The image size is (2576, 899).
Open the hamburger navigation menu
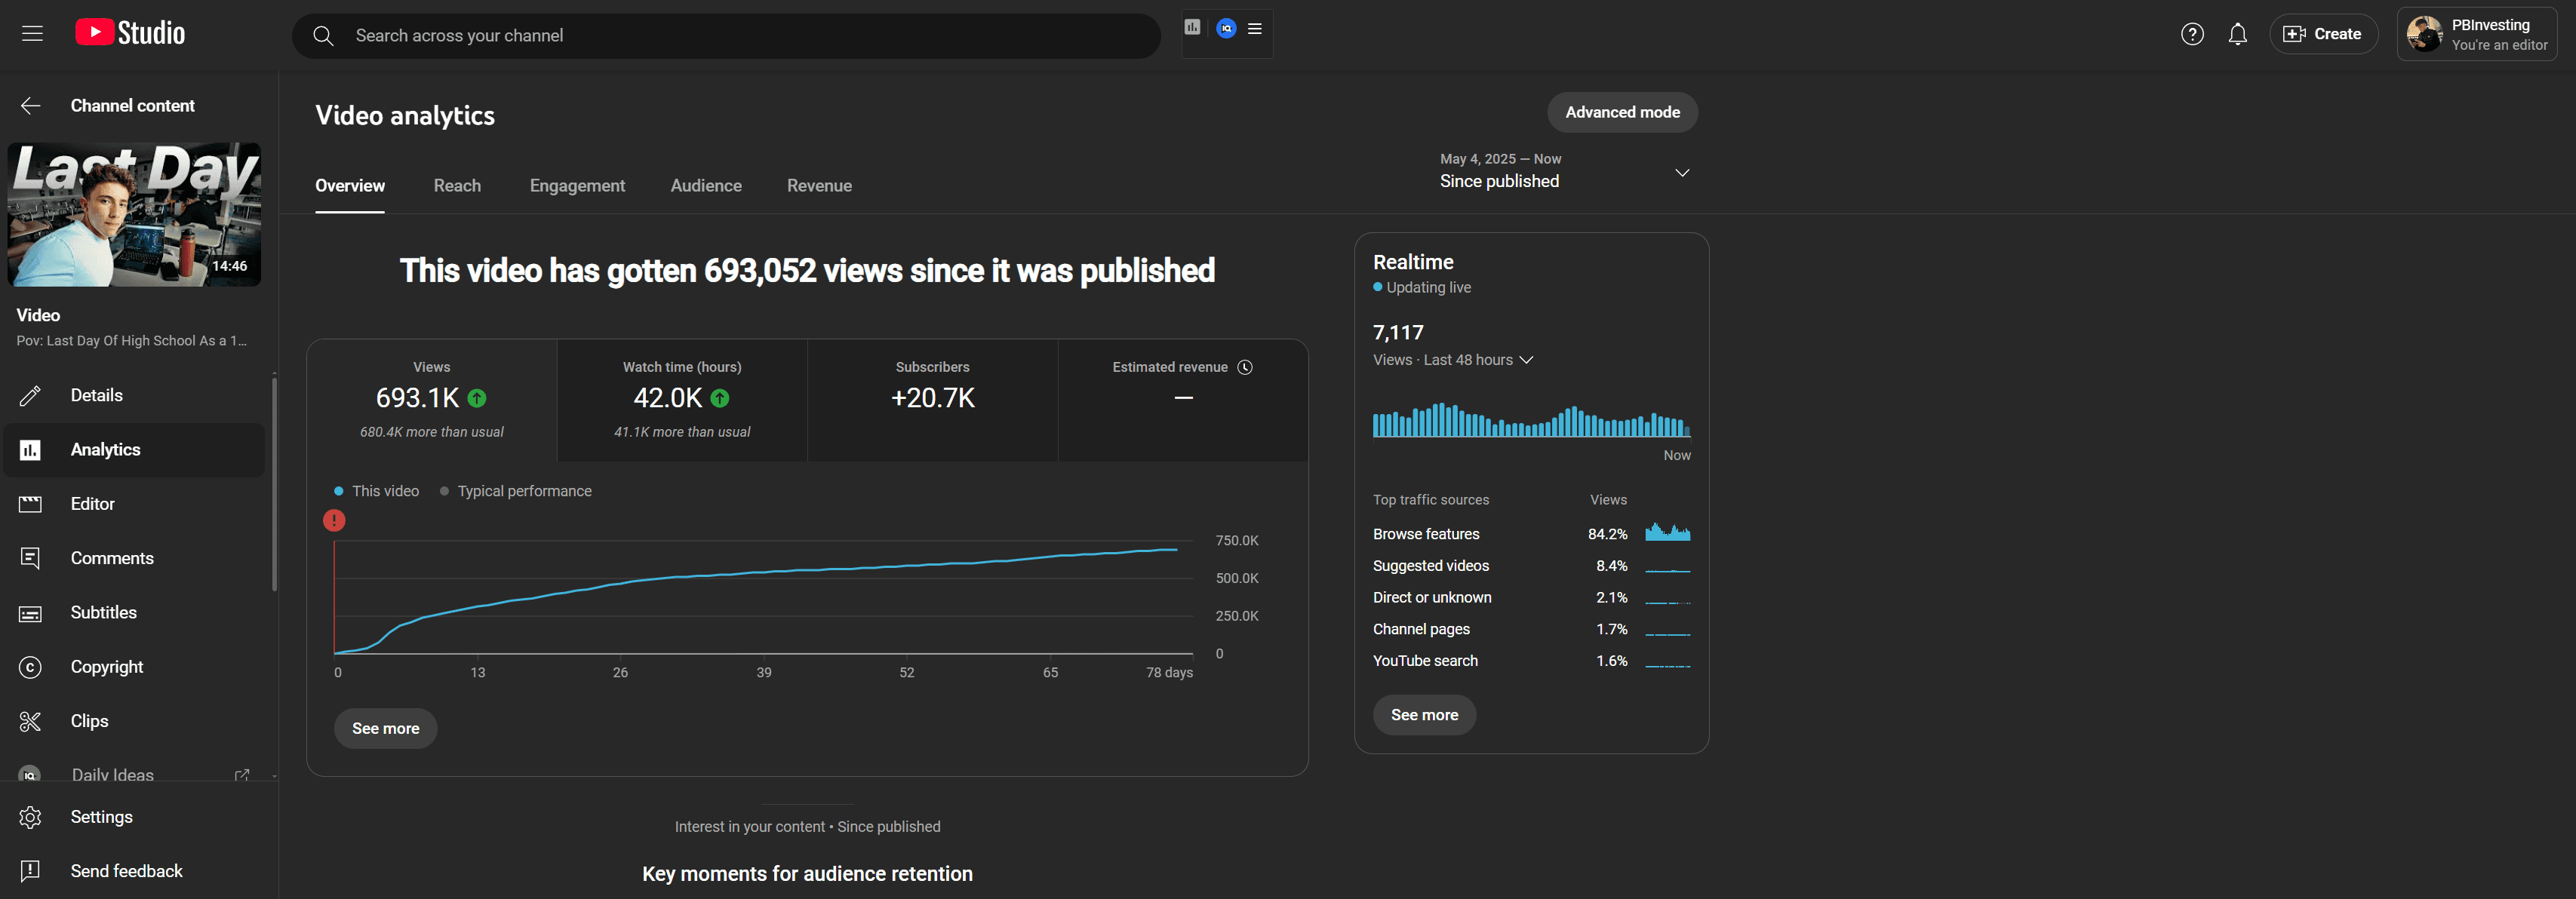32,34
